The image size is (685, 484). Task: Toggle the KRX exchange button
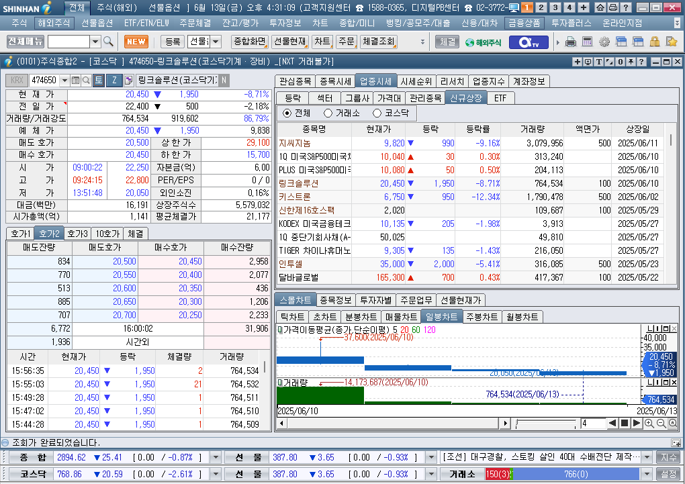pyautogui.click(x=17, y=80)
